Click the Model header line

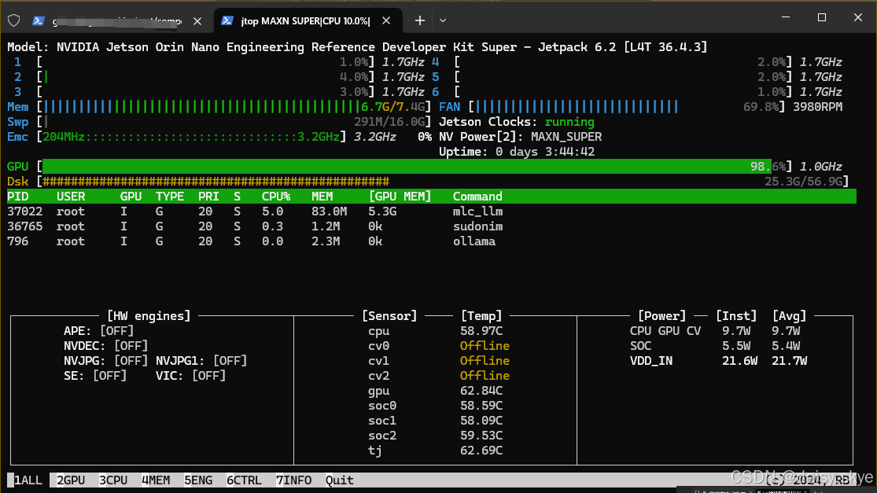(357, 47)
